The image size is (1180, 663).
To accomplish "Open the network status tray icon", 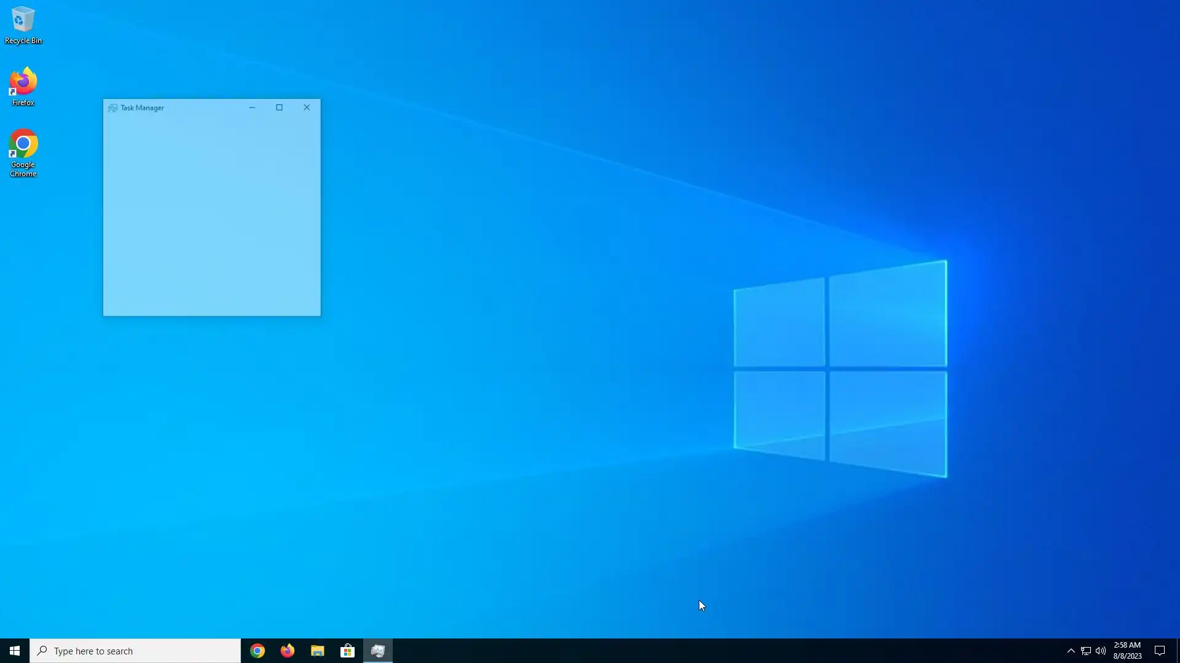I will [x=1086, y=651].
